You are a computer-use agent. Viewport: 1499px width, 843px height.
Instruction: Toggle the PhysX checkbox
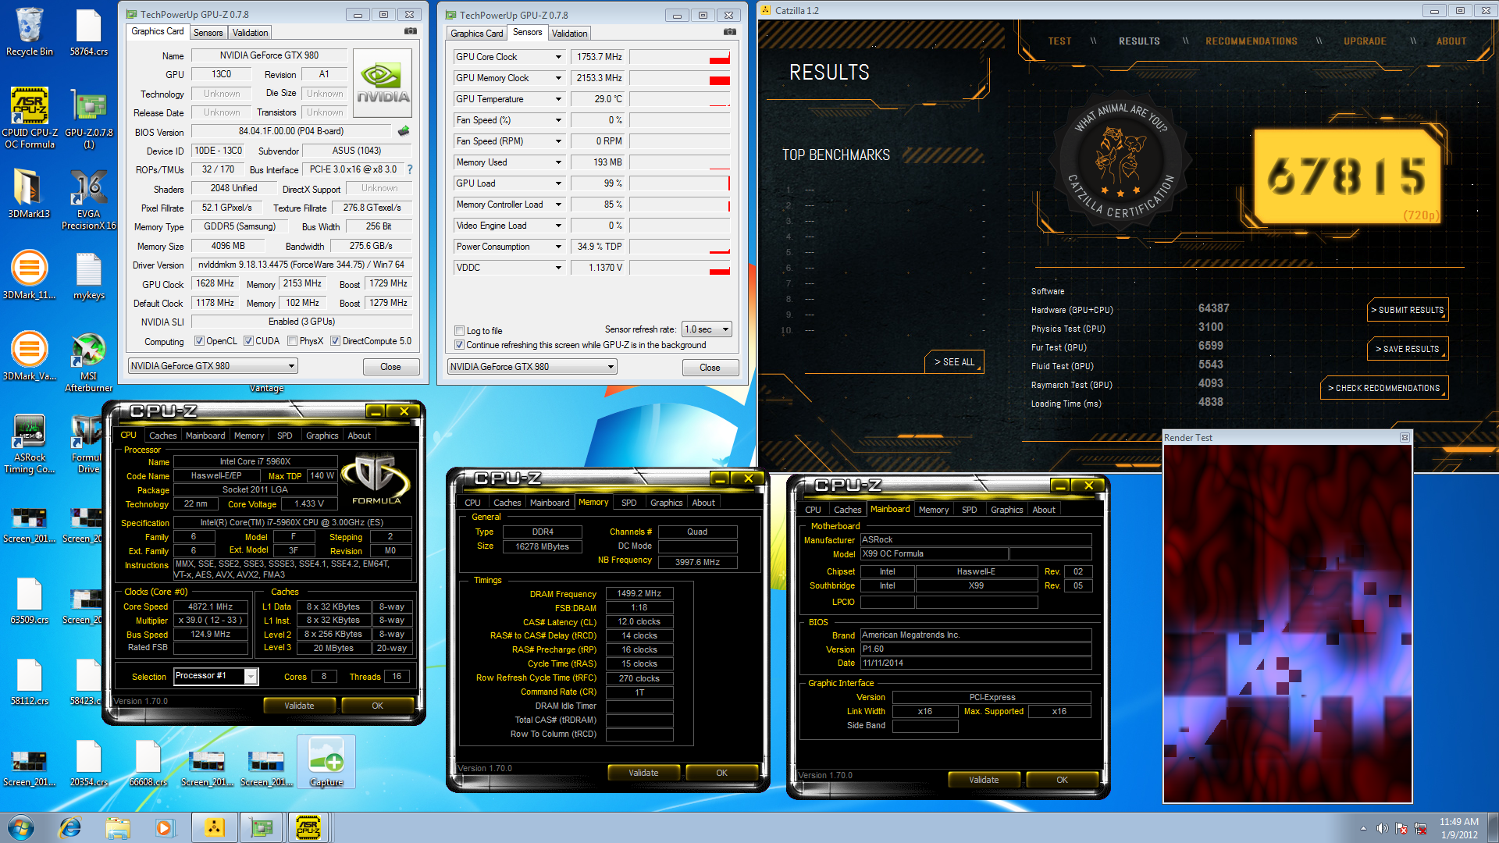pyautogui.click(x=292, y=341)
